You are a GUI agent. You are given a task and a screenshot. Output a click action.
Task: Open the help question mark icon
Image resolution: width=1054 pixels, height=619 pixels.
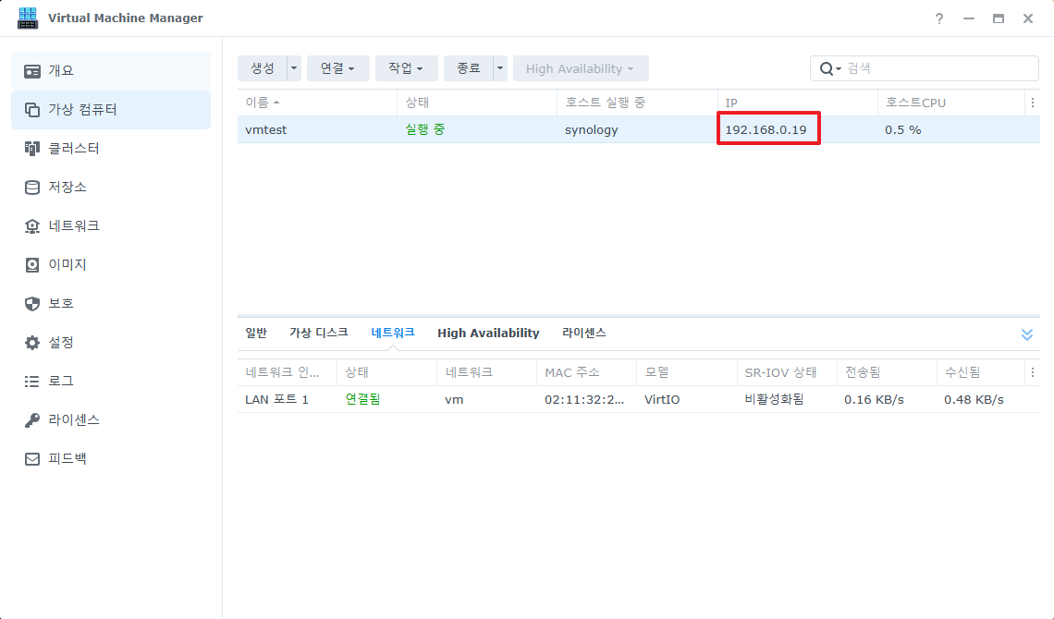pos(939,18)
